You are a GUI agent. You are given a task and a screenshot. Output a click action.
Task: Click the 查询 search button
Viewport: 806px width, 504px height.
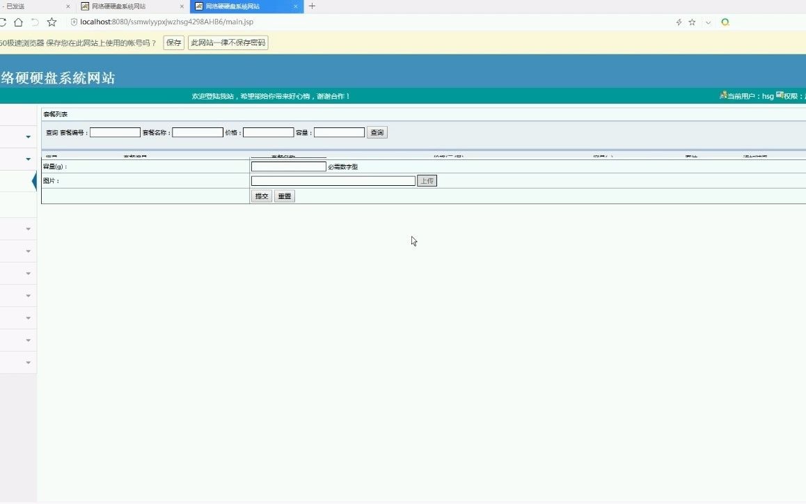tap(377, 132)
